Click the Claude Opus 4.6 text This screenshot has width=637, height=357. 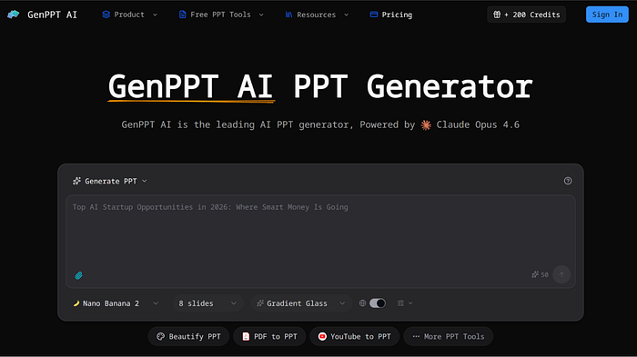pos(478,125)
